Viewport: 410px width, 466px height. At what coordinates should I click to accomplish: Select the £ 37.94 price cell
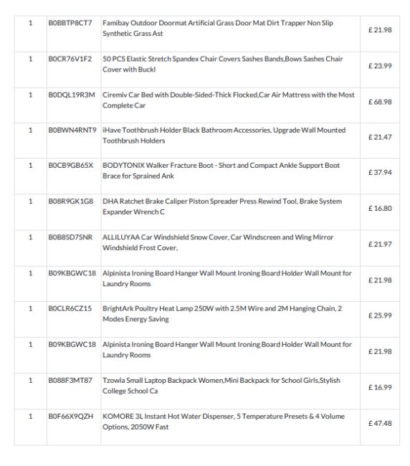point(380,172)
